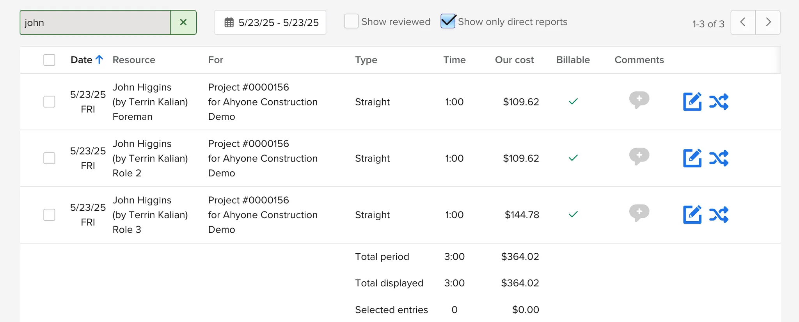
Task: Open the 5/23/25 date range picker
Action: pos(270,23)
